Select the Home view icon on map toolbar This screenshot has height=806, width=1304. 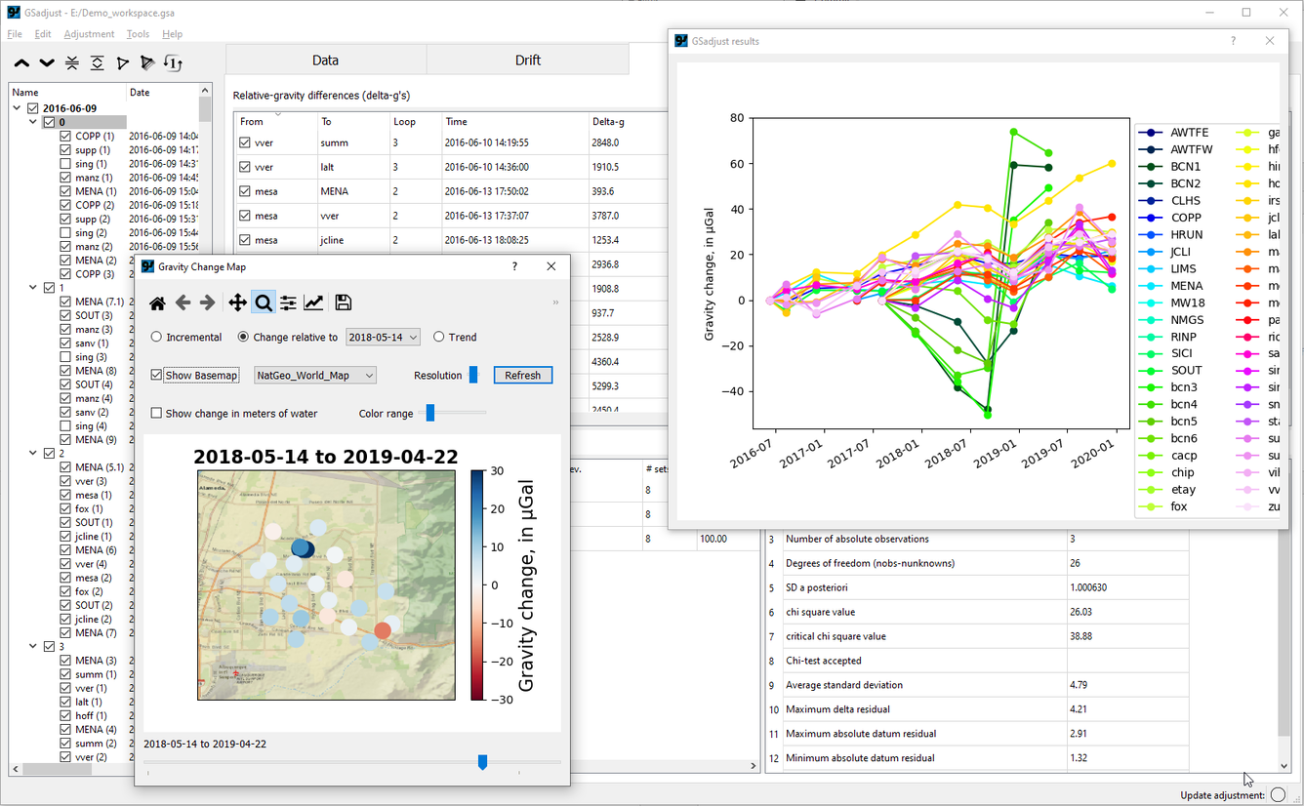(x=157, y=302)
